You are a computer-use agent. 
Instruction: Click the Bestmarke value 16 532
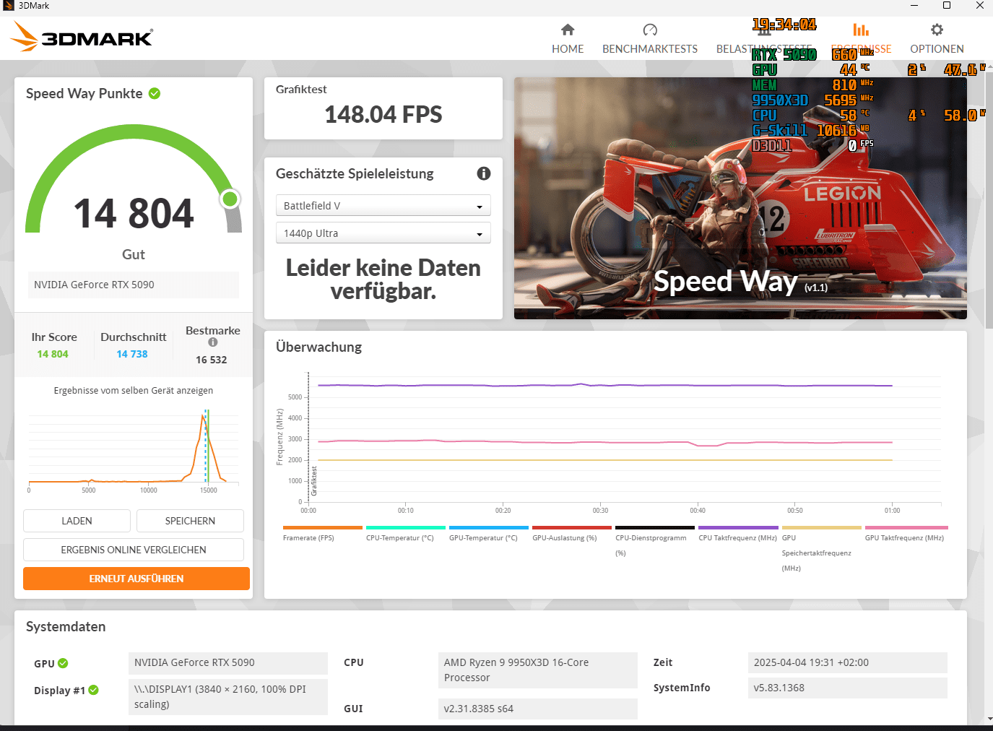pyautogui.click(x=212, y=360)
